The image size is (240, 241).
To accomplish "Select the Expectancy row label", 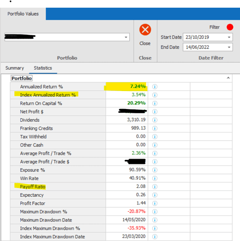I will [x=32, y=195].
